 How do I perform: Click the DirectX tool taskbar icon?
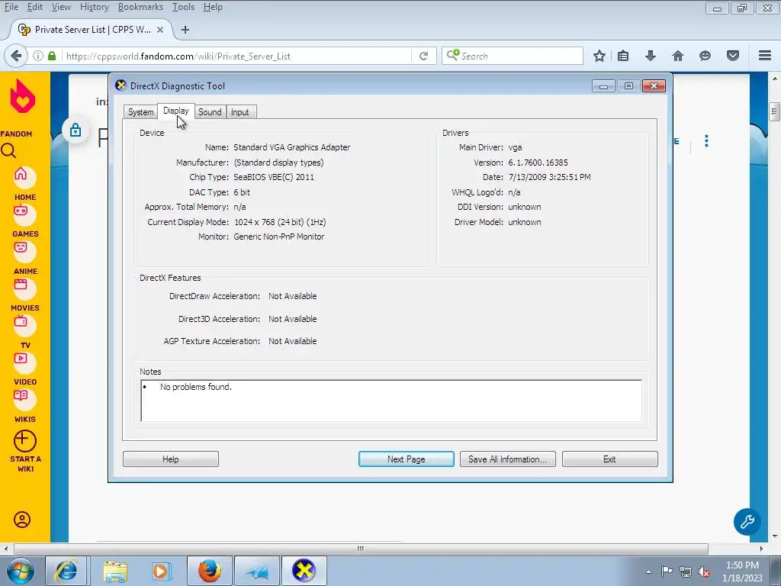tap(304, 571)
